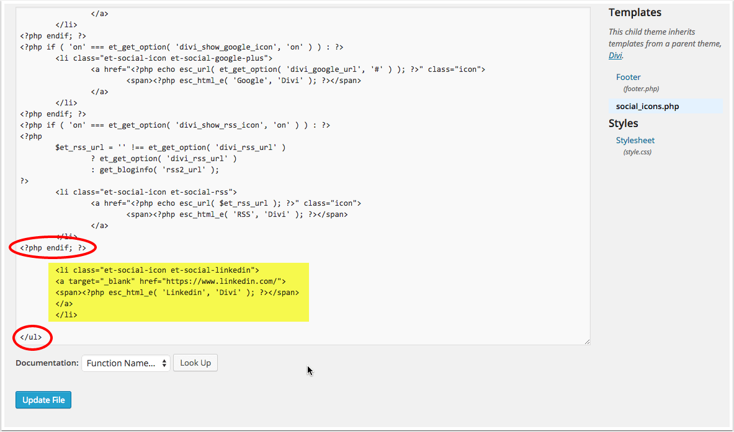Viewport: 734px width, 432px height.
Task: Click inside code line with et-social-linkedin class
Action: click(x=158, y=270)
